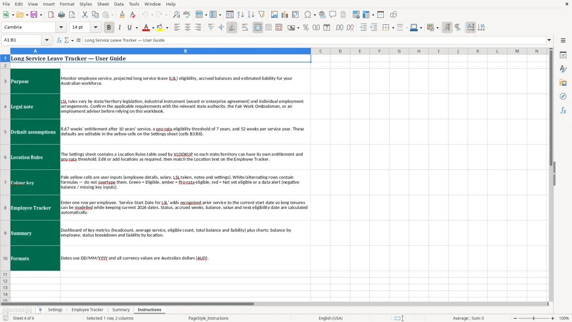Viewport: 572px width, 322px height.
Task: Adjust the zoom slider in status bar
Action: 533,318
